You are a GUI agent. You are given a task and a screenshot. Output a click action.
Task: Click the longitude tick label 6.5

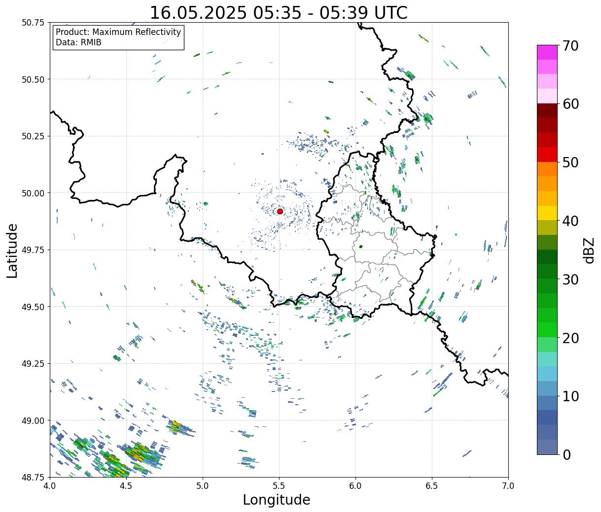pyautogui.click(x=432, y=486)
